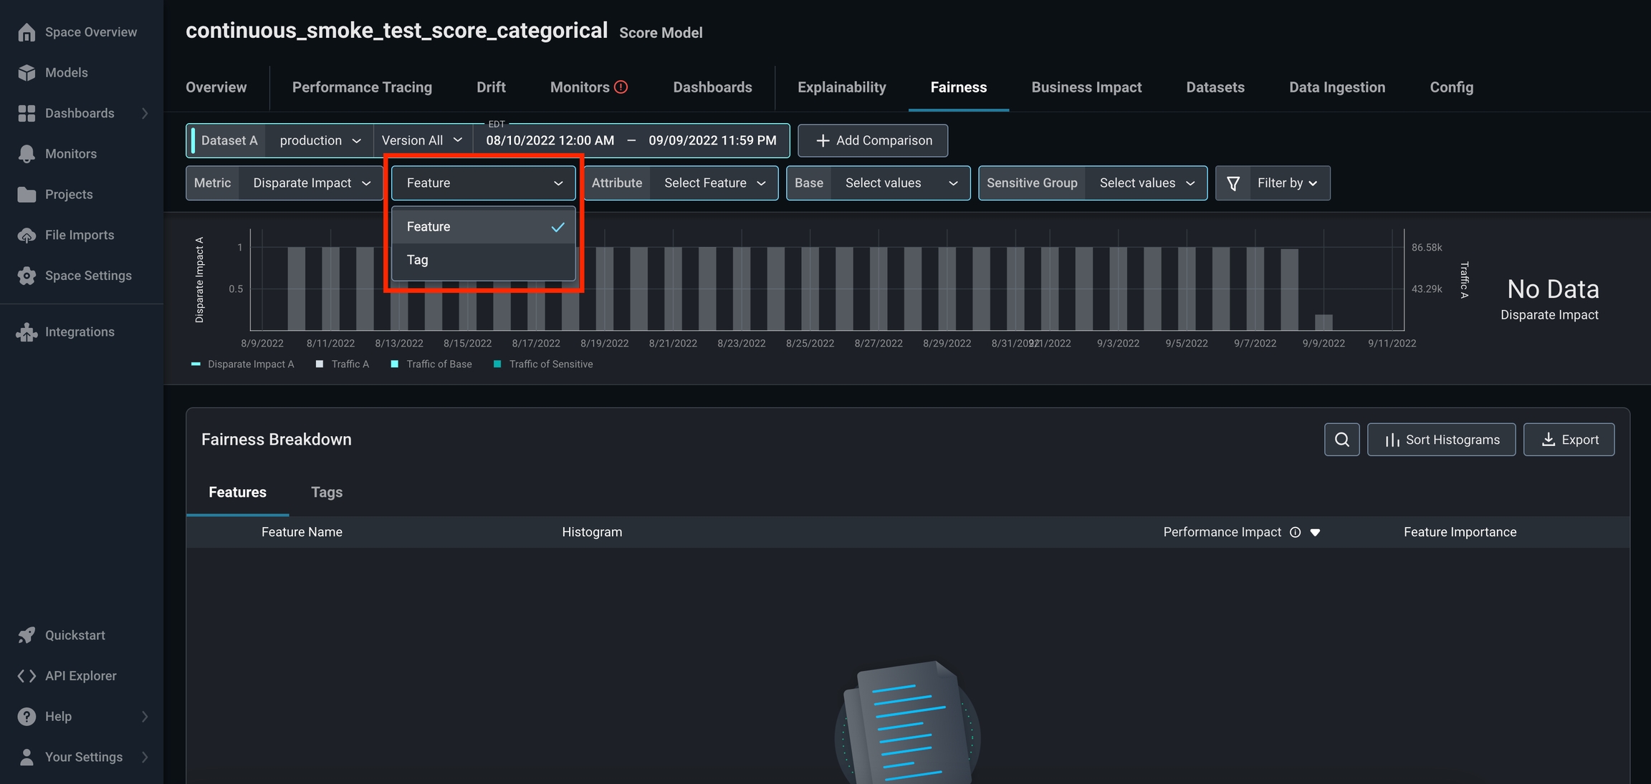This screenshot has width=1651, height=784.
Task: Click the Models cube icon in sidebar
Action: [27, 72]
